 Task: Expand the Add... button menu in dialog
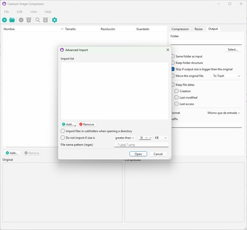point(69,124)
